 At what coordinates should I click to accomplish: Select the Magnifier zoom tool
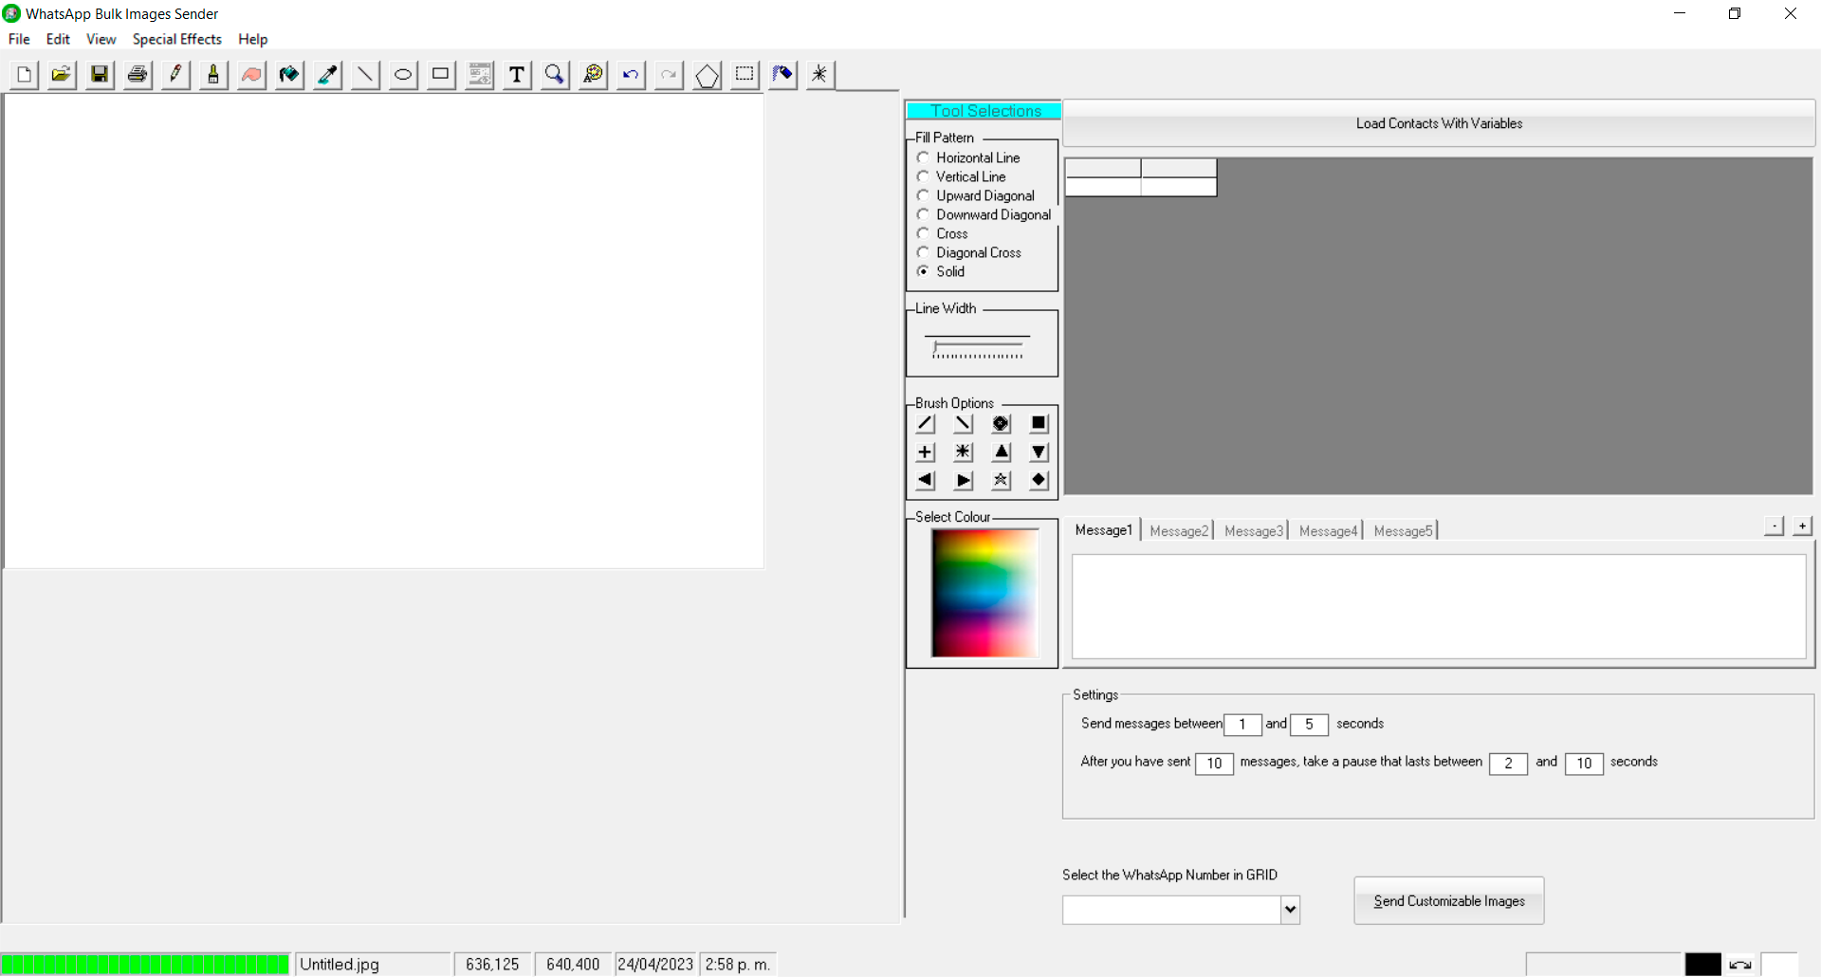(555, 75)
